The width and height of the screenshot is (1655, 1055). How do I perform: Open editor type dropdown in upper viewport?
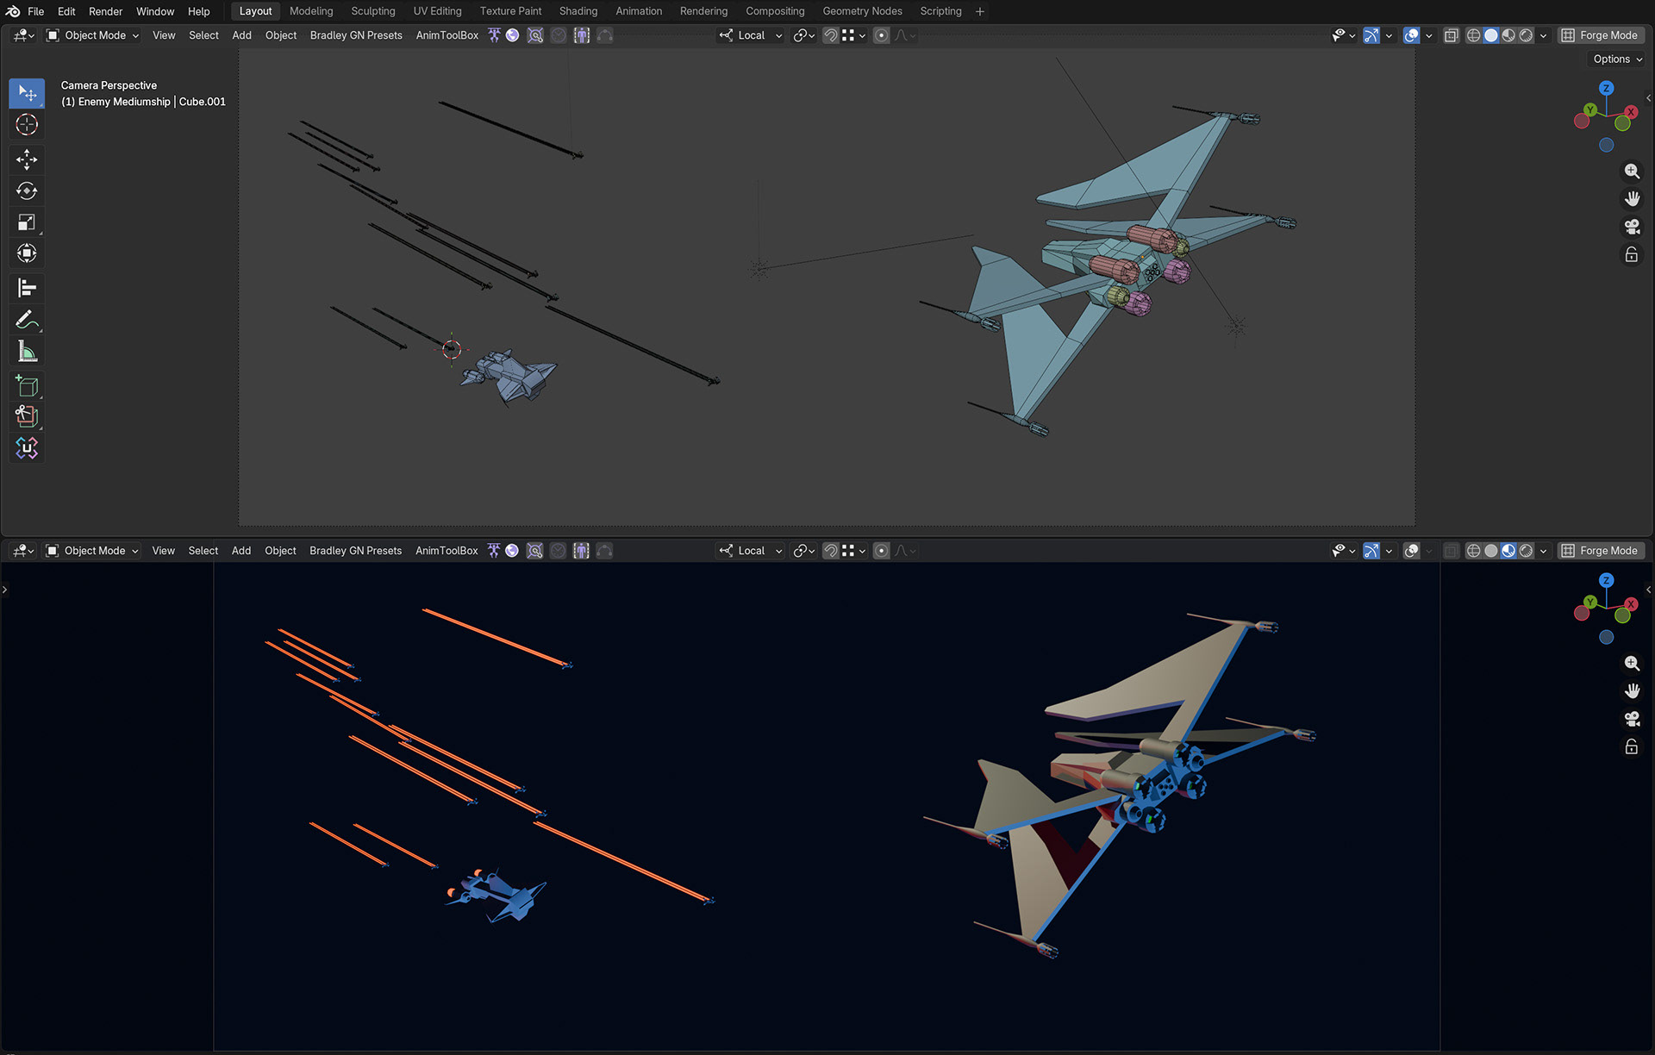(23, 35)
